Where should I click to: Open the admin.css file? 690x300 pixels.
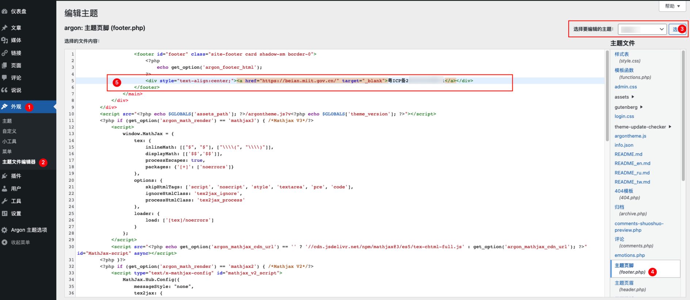[x=626, y=87]
